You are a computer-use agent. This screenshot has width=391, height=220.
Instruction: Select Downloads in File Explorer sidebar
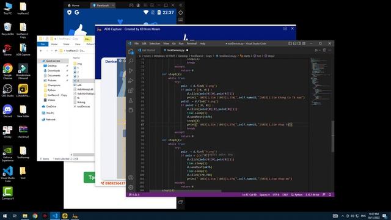point(54,71)
